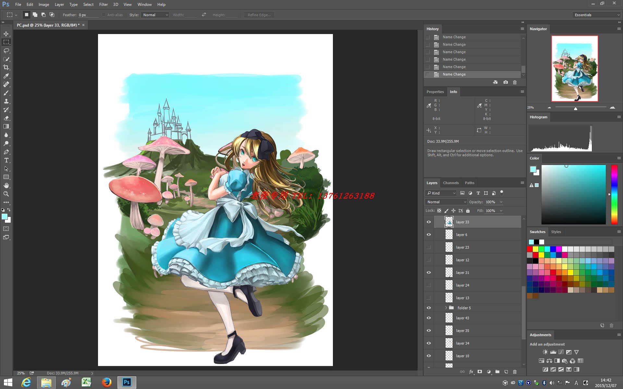Select the Horizontal Type tool
Viewport: 623px width, 389px height.
[6, 160]
